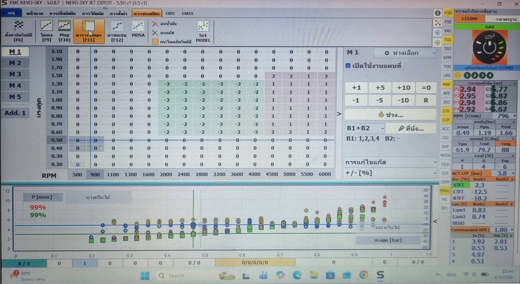Uncheck the enable map checkbox
The image size is (520, 284).
pos(348,66)
